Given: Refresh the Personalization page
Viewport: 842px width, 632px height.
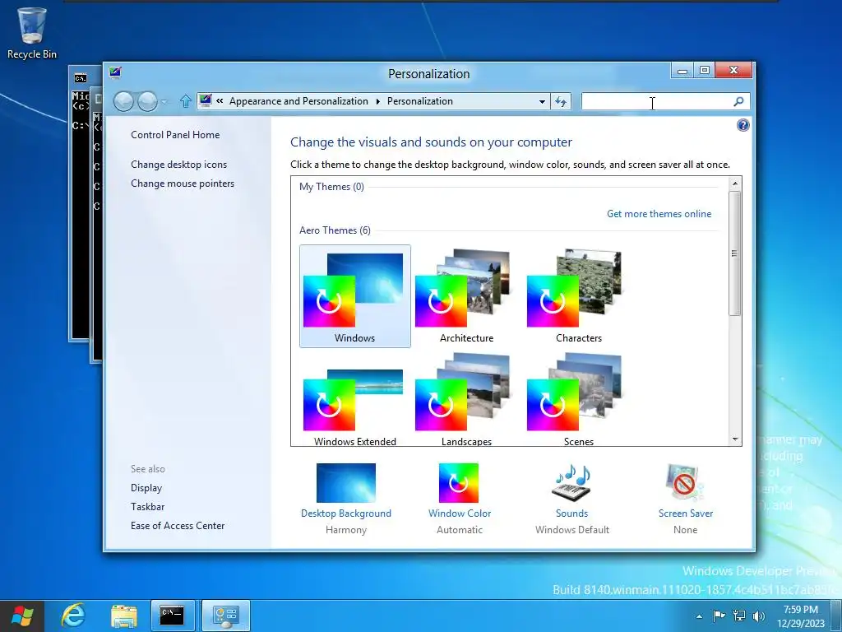Looking at the screenshot, I should [561, 101].
